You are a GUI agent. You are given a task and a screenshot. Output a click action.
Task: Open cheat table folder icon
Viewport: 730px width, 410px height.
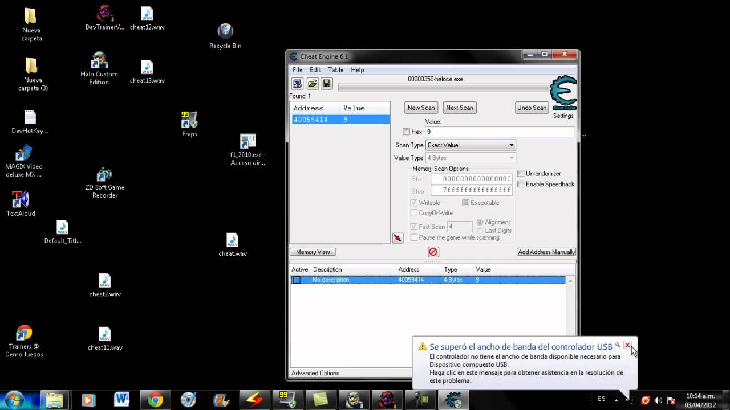click(312, 84)
